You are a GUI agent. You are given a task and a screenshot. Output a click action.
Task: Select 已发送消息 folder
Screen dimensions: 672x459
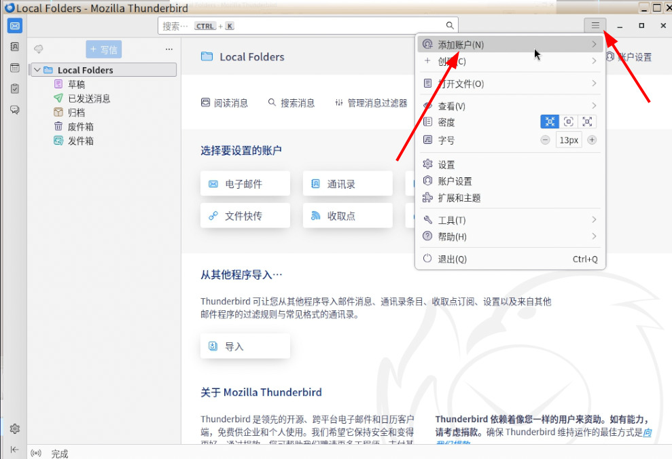click(x=89, y=98)
